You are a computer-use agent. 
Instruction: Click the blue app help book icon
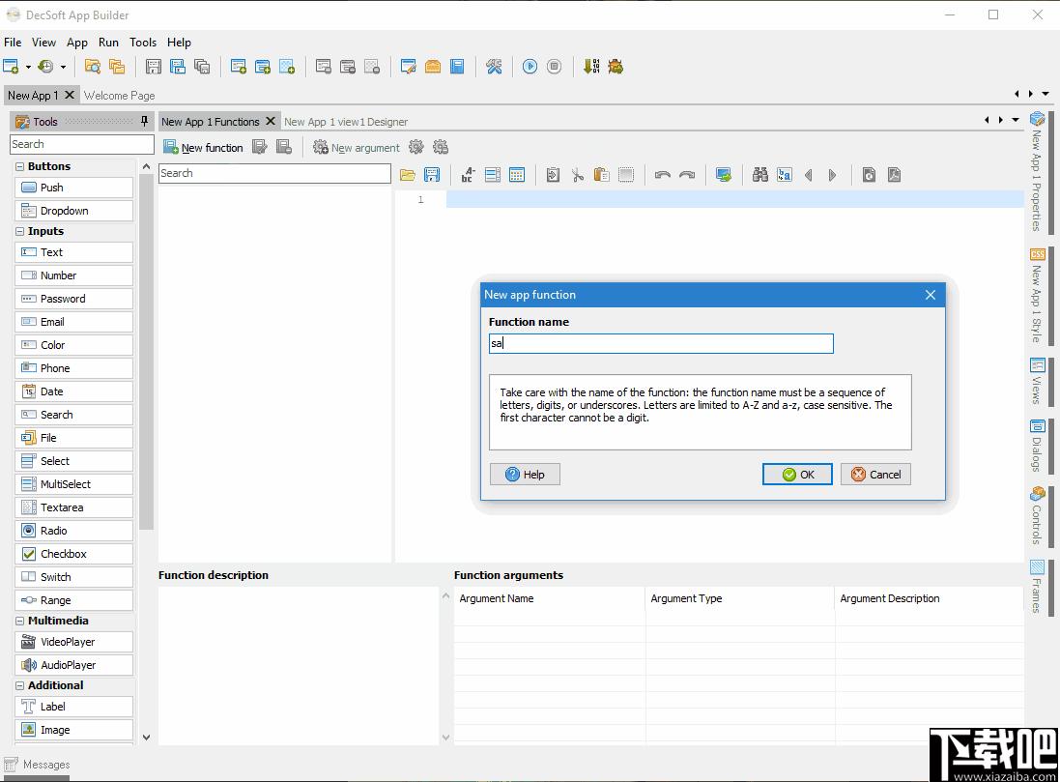[x=458, y=67]
